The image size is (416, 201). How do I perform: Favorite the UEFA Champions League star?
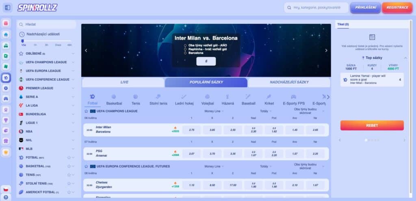pos(86,111)
